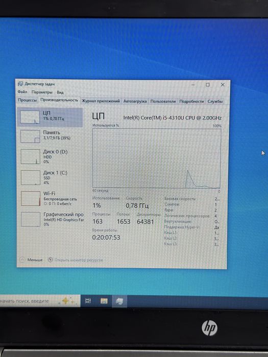The width and height of the screenshot is (268, 357).
Task: Click the Меньше collapse button
Action: pos(31,260)
